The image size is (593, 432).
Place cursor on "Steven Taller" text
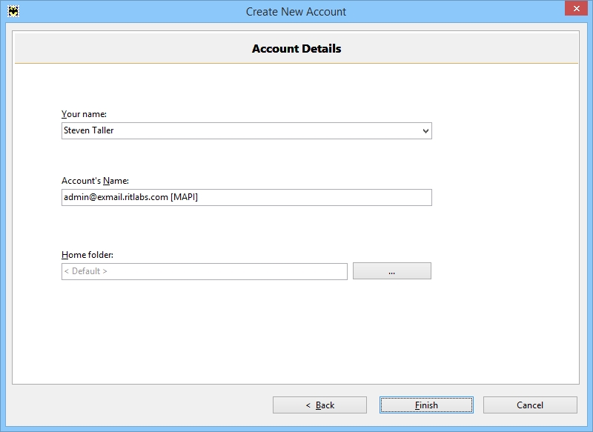coord(89,131)
